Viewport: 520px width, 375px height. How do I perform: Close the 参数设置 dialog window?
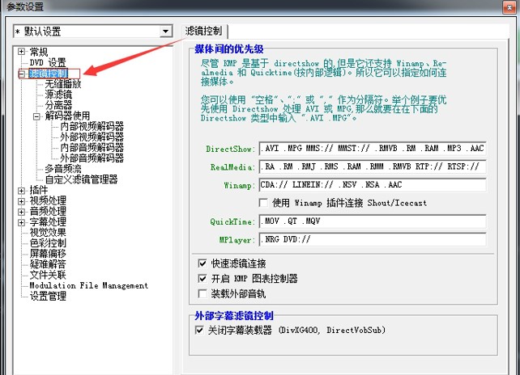coord(509,7)
